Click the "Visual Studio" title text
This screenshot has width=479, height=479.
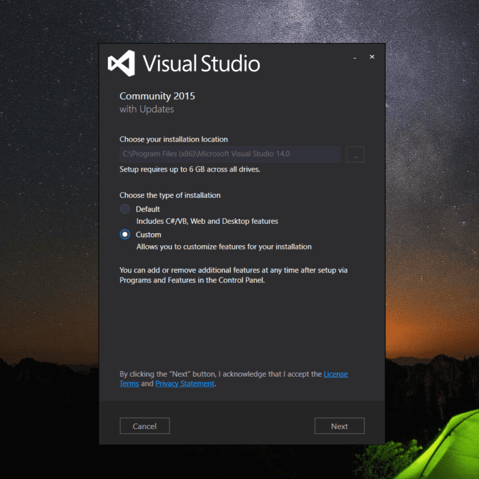201,64
